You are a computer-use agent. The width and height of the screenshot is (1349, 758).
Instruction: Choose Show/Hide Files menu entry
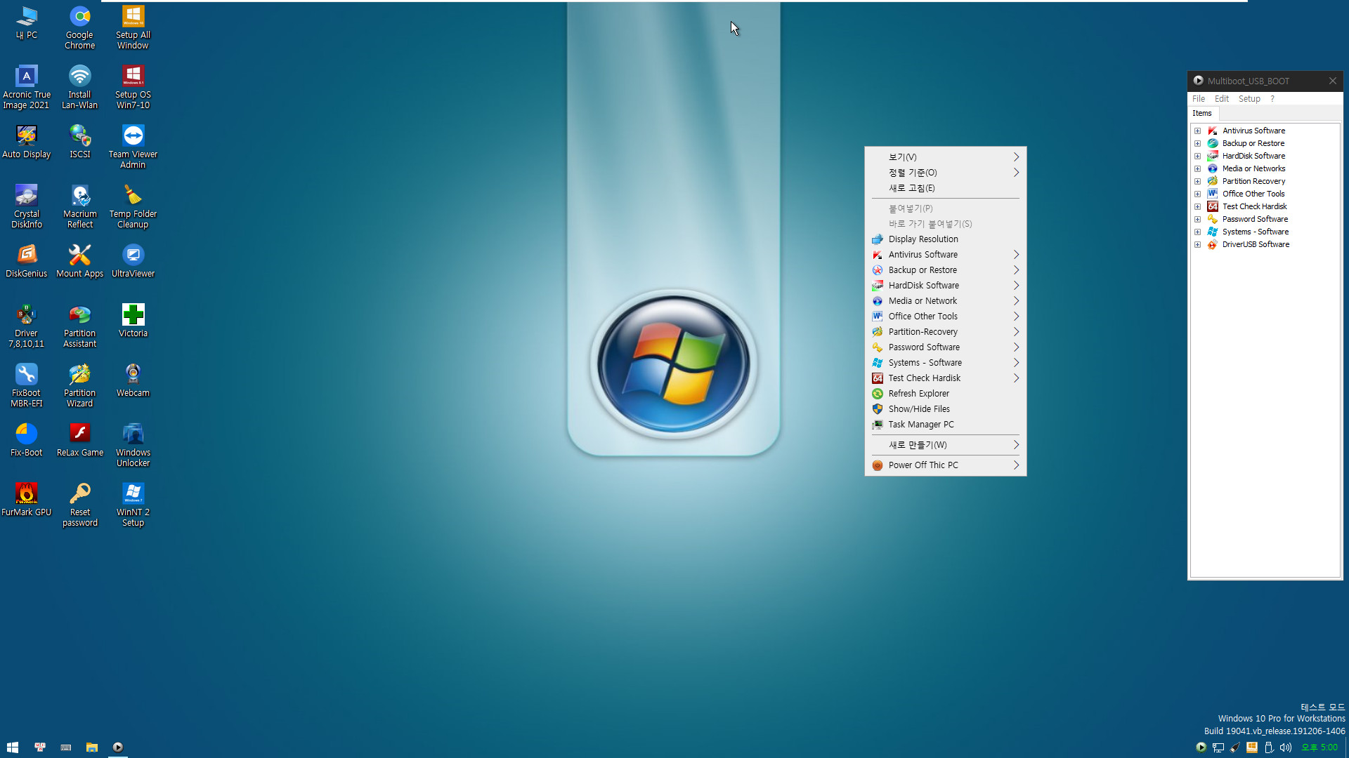945,409
